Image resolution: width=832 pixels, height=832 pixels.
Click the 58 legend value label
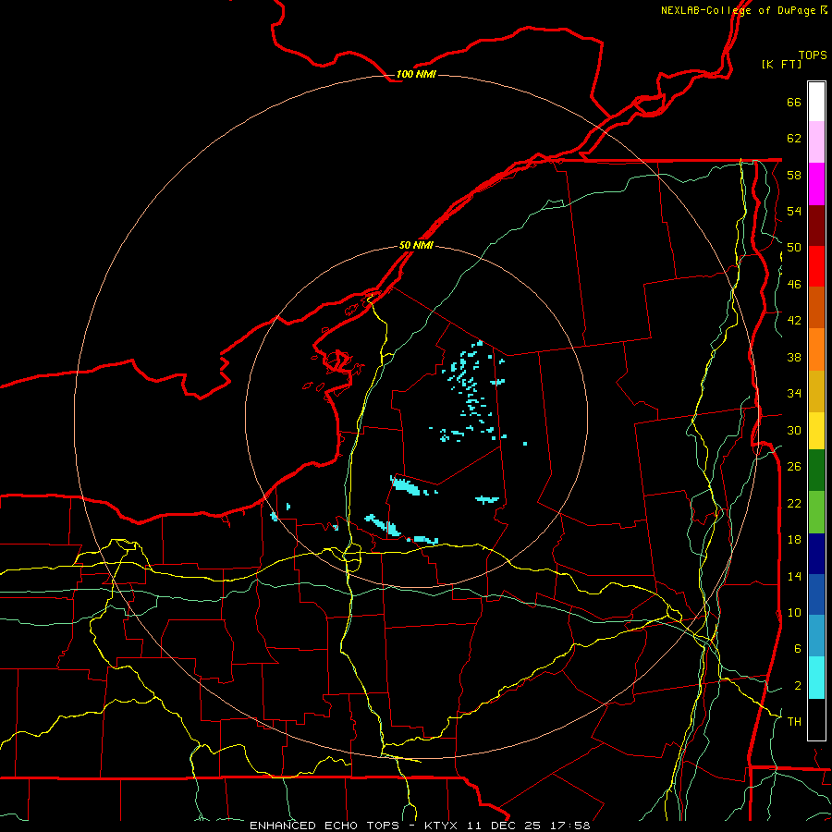click(794, 175)
